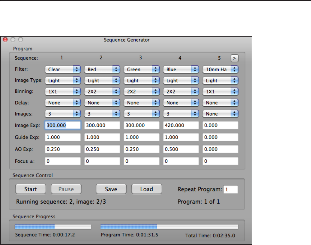Open Images dropdown showing None for sequence 5
The width and height of the screenshot is (311, 245).
pyautogui.click(x=220, y=114)
